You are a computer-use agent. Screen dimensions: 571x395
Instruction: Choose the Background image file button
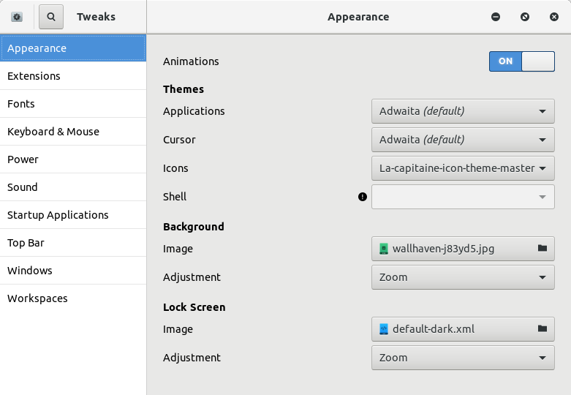click(x=453, y=249)
